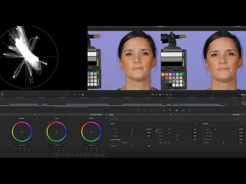Play the clip in reverse
246x184 pixels.
(x=156, y=95)
